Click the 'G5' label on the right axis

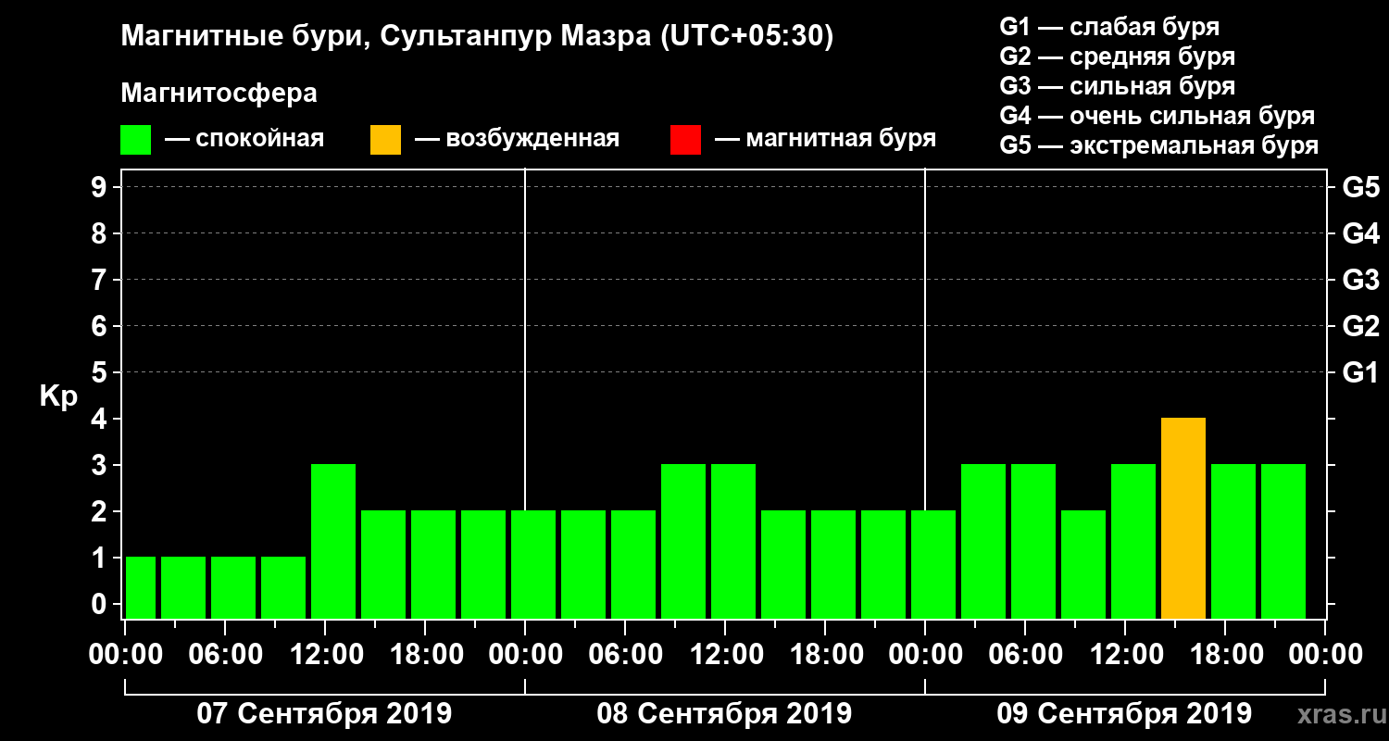(x=1361, y=188)
